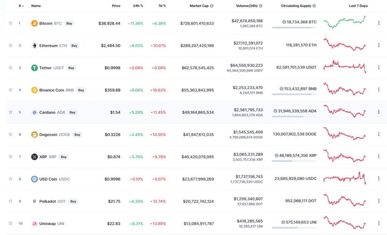
Task: Open Binance Coin row options menu
Action: tap(379, 90)
